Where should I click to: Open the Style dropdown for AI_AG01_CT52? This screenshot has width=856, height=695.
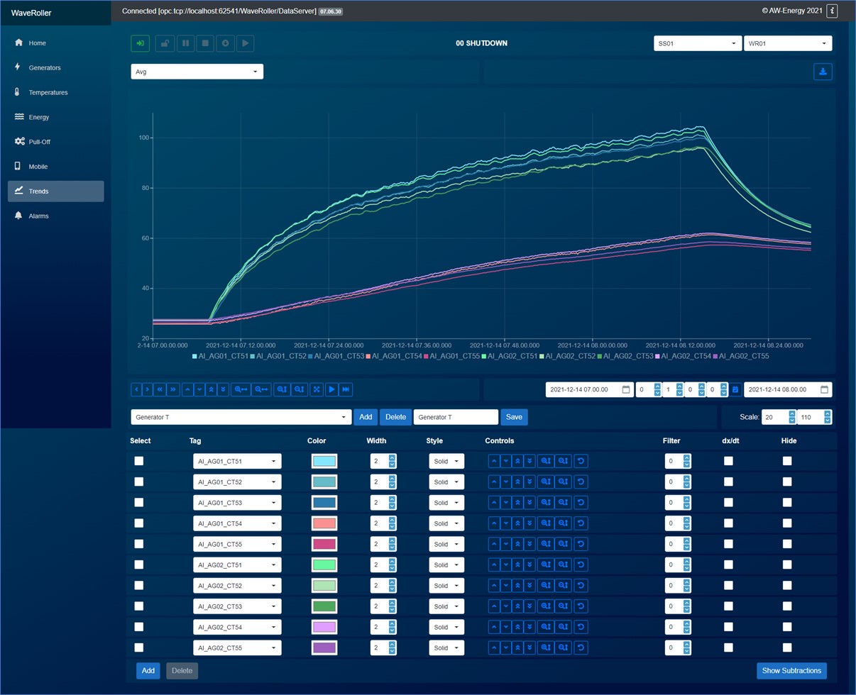[x=446, y=482]
